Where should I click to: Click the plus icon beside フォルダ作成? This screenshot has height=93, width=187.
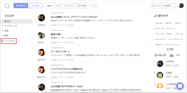(3, 41)
